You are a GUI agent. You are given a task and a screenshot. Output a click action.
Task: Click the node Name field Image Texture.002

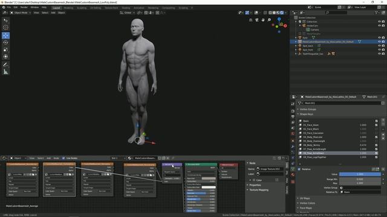coord(270,169)
